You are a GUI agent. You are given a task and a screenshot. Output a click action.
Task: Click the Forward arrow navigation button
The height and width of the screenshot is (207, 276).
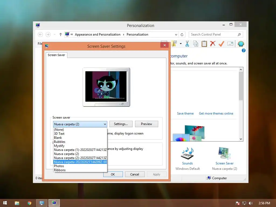(48, 34)
